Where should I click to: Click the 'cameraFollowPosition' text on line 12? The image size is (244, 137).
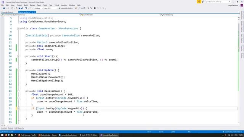pos(63,42)
